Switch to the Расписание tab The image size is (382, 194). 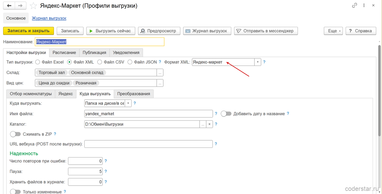tap(64, 52)
